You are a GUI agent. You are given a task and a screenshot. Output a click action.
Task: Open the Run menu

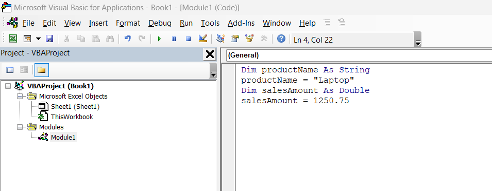[x=186, y=23]
